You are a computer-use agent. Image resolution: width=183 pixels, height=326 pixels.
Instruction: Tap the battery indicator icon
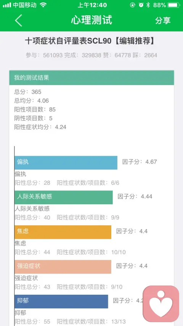(x=174, y=5)
